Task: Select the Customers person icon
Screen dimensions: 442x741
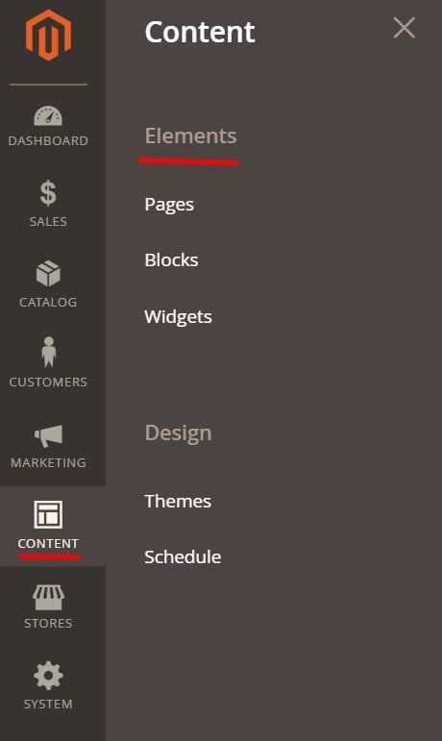Action: (48, 352)
